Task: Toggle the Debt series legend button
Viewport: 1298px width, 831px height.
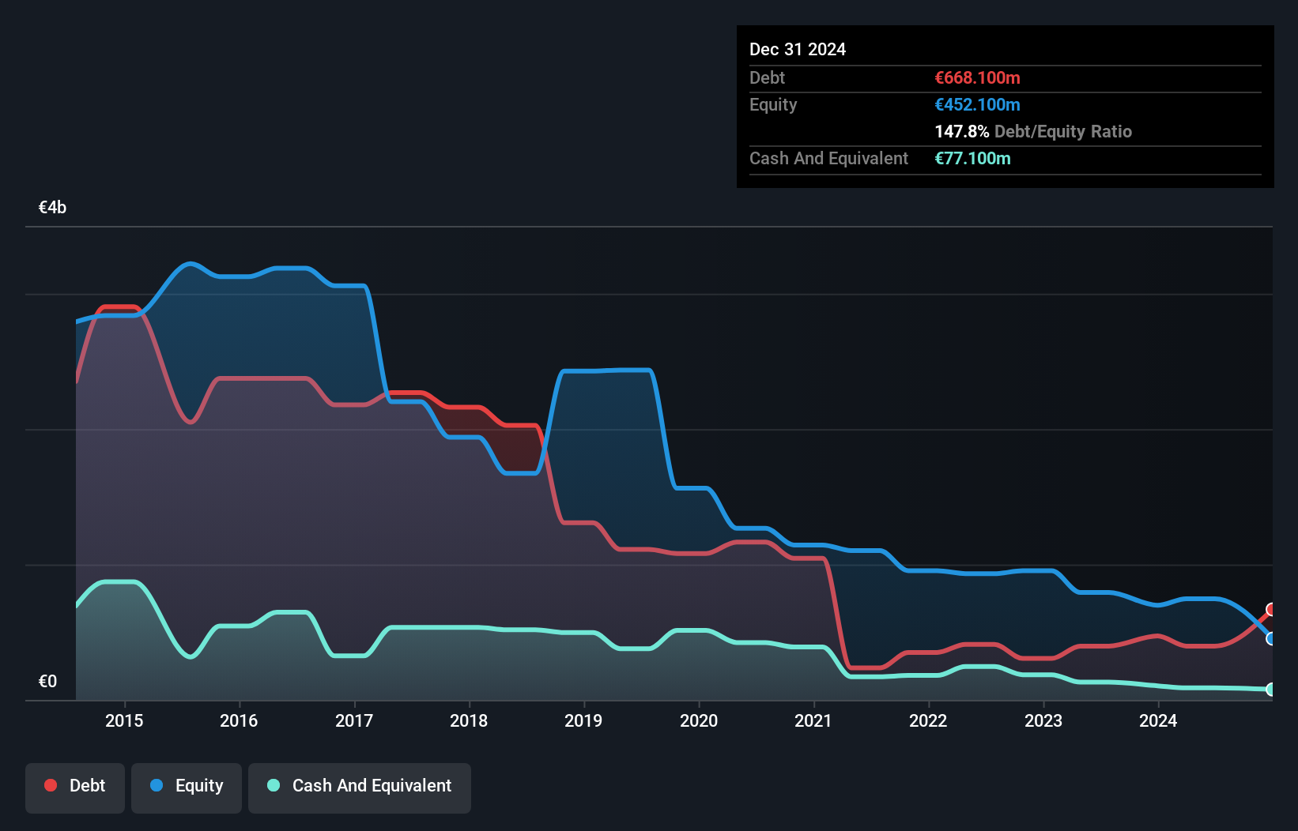Action: point(75,788)
